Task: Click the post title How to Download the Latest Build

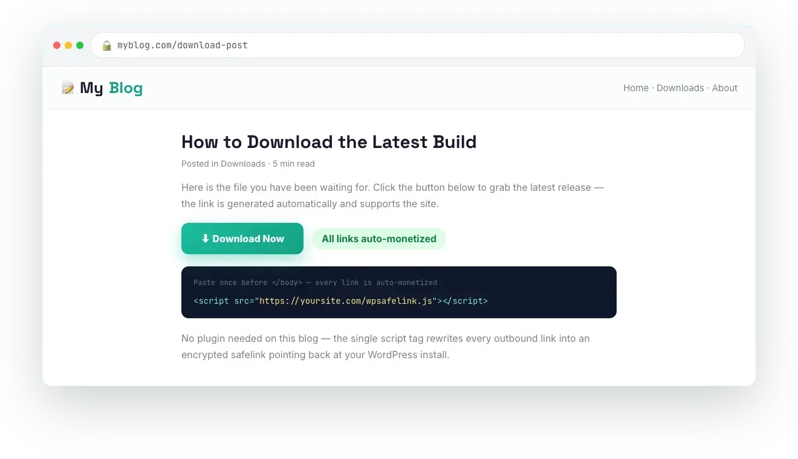Action: [329, 142]
